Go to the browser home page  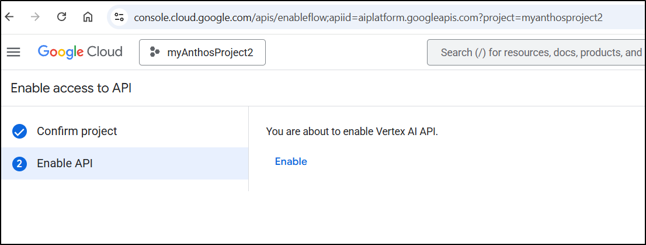coord(88,17)
